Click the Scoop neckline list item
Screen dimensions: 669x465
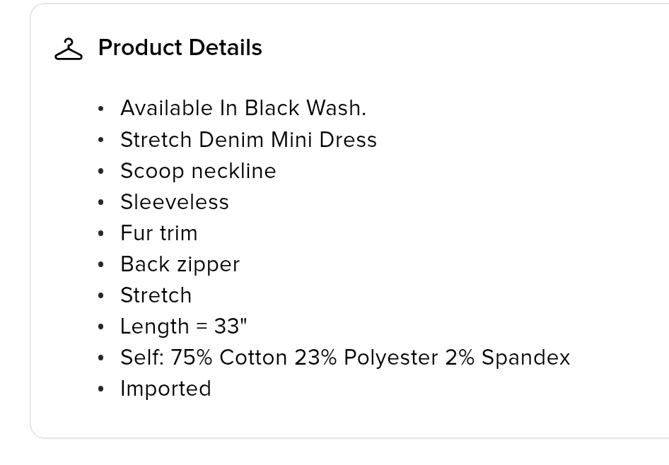199,171
